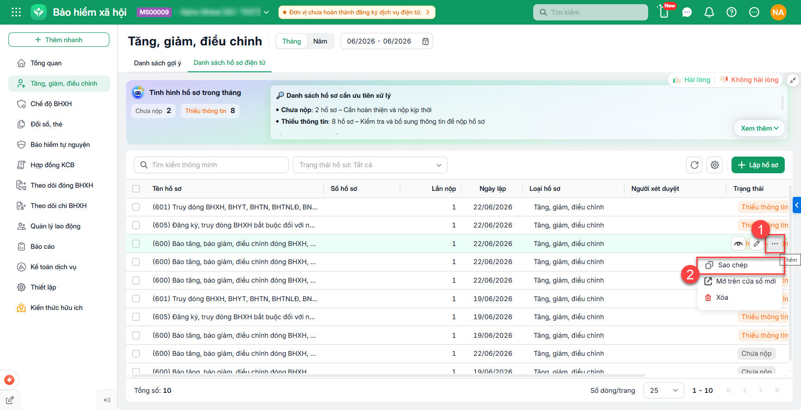Select Tăng, giảm, điều chỉnh in sidebar

(59, 83)
